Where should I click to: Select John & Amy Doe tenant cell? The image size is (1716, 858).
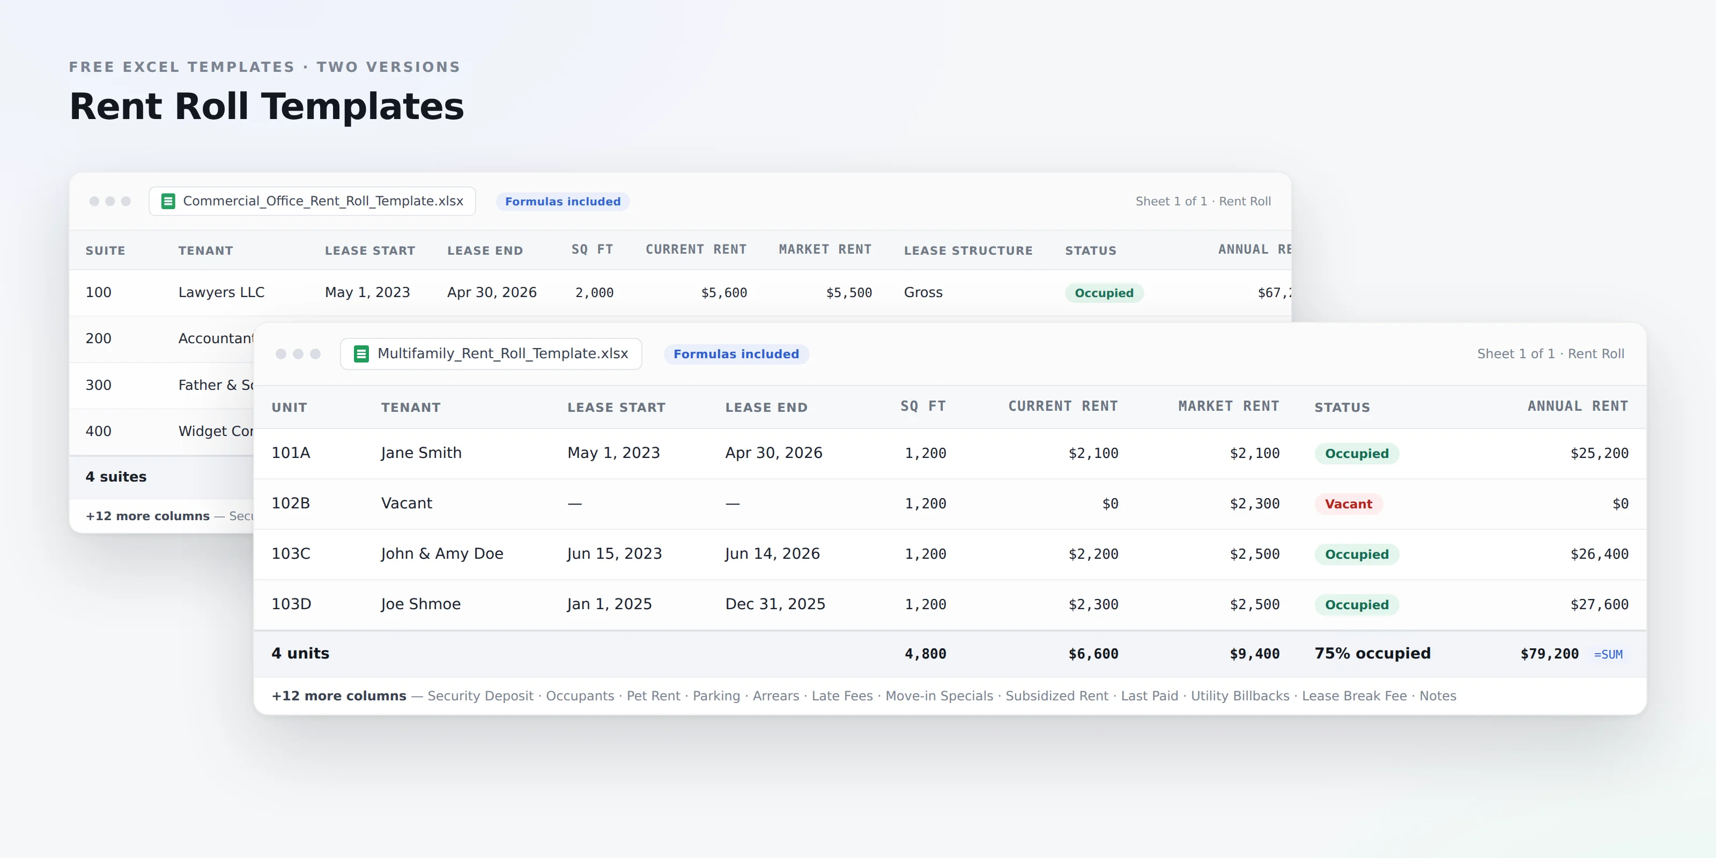click(x=442, y=553)
